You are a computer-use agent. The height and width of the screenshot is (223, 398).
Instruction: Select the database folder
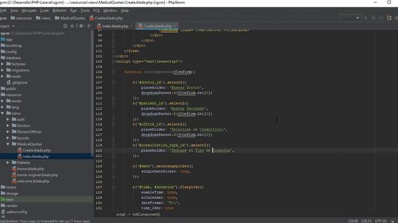click(11, 58)
